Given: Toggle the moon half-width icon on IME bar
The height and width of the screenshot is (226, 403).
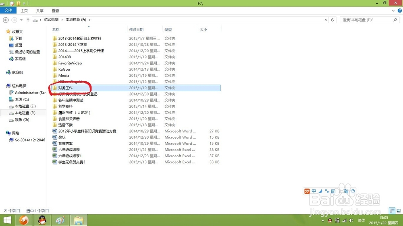Looking at the screenshot, I should pyautogui.click(x=320, y=191).
